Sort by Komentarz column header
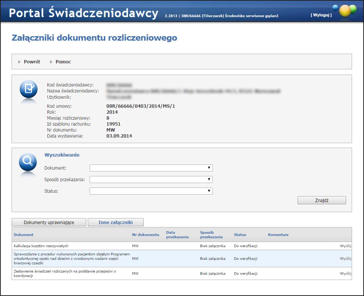The height and width of the screenshot is (296, 364). pos(278,234)
